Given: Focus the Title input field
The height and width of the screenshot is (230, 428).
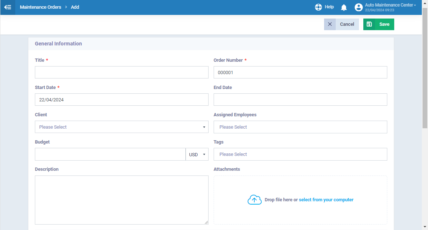Looking at the screenshot, I should click(x=121, y=72).
